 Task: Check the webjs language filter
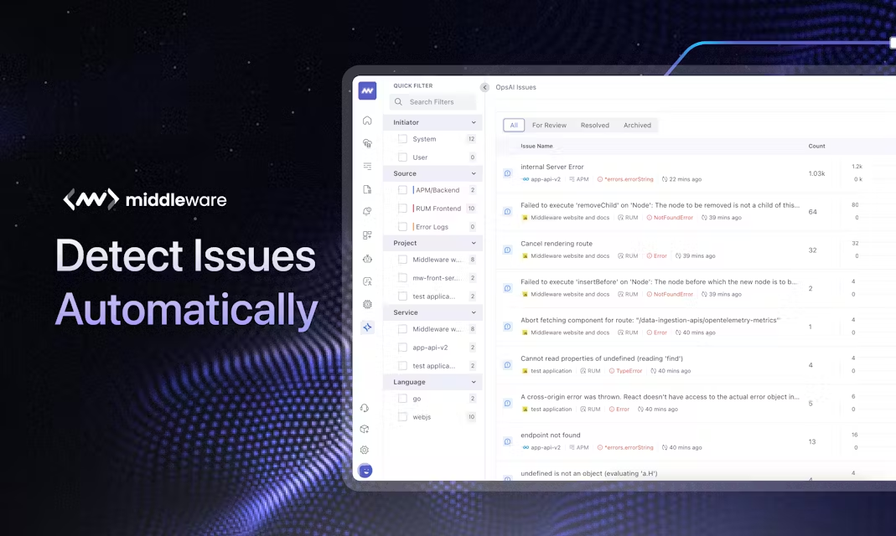click(403, 417)
